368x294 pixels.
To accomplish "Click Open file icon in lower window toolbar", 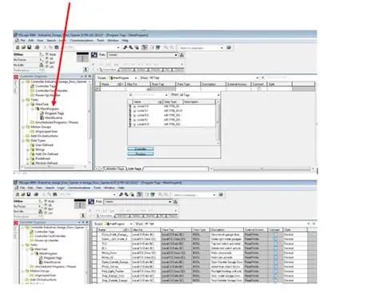I will pos(23,194).
